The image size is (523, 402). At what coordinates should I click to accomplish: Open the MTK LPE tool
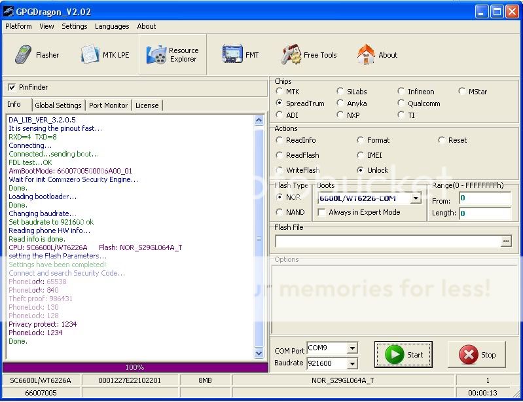(x=105, y=55)
